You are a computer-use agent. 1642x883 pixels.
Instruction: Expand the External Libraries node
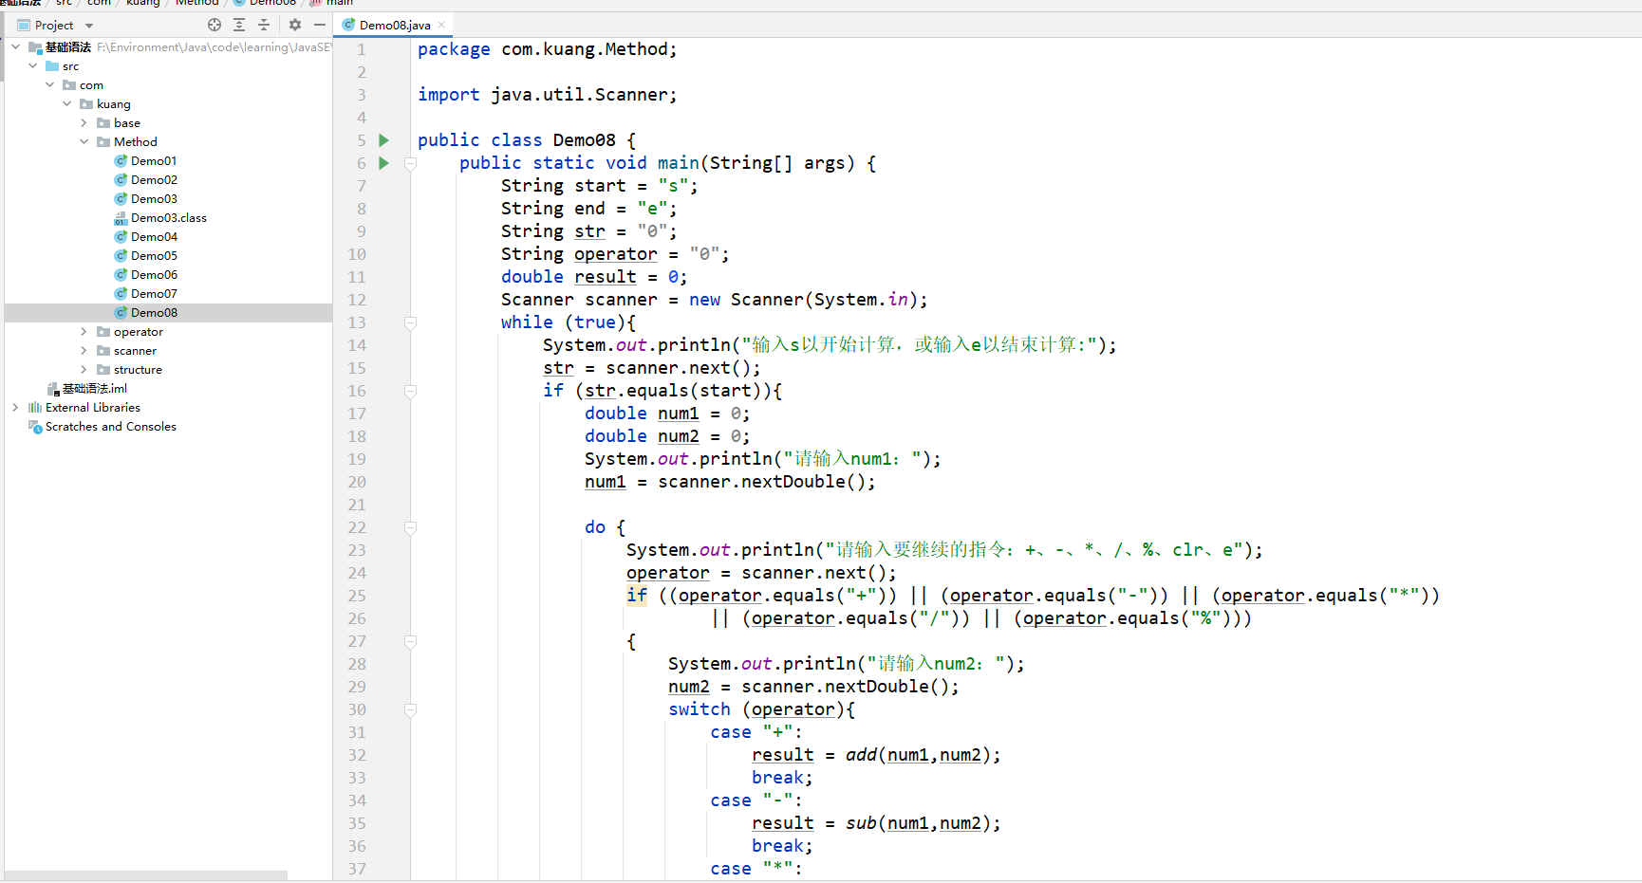coord(16,408)
